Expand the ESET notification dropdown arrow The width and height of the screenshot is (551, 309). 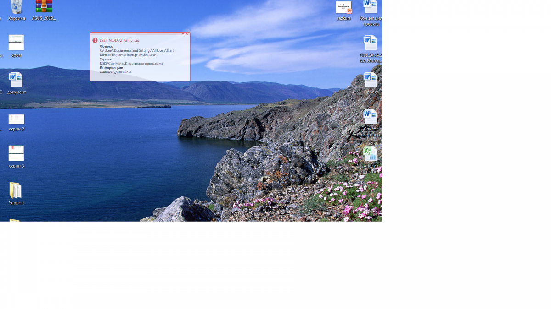click(x=183, y=34)
